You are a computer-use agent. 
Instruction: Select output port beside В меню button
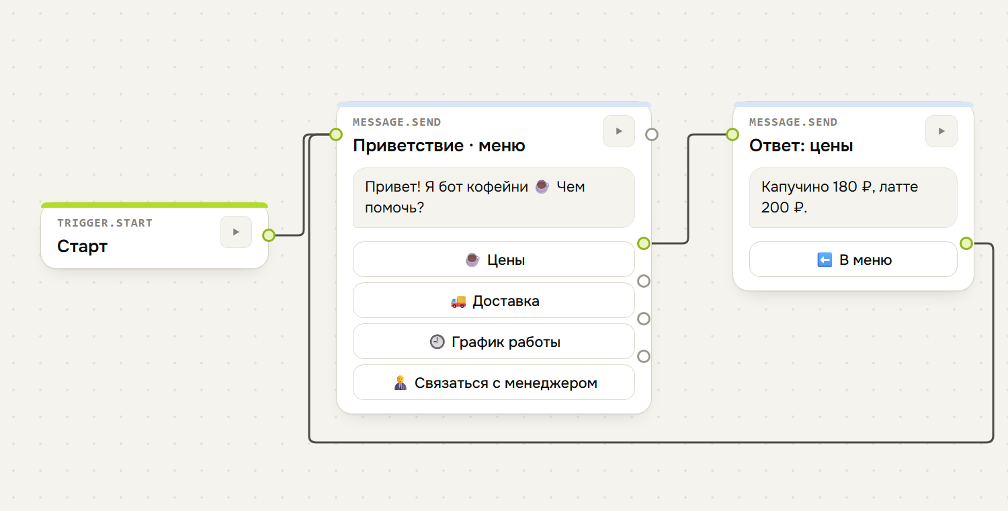tap(966, 243)
